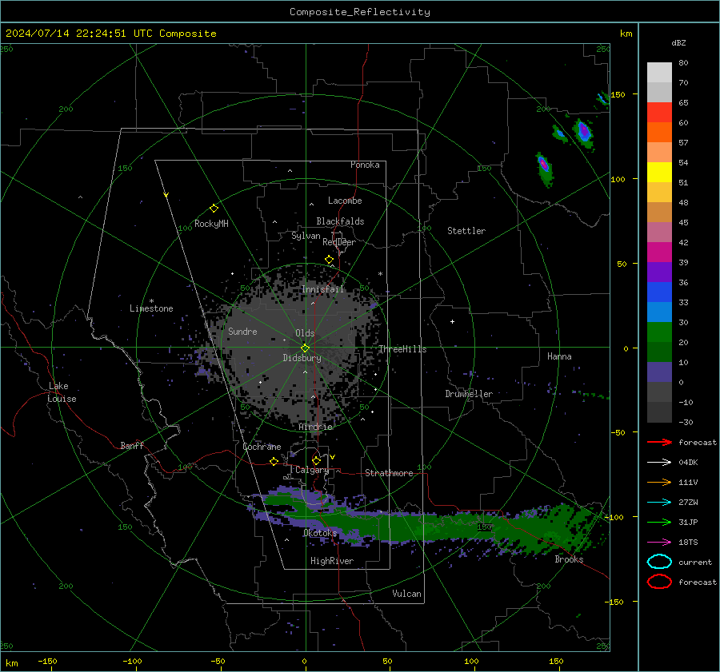The image size is (720, 672).
Task: Click the Airdrie city label
Action: (x=315, y=427)
